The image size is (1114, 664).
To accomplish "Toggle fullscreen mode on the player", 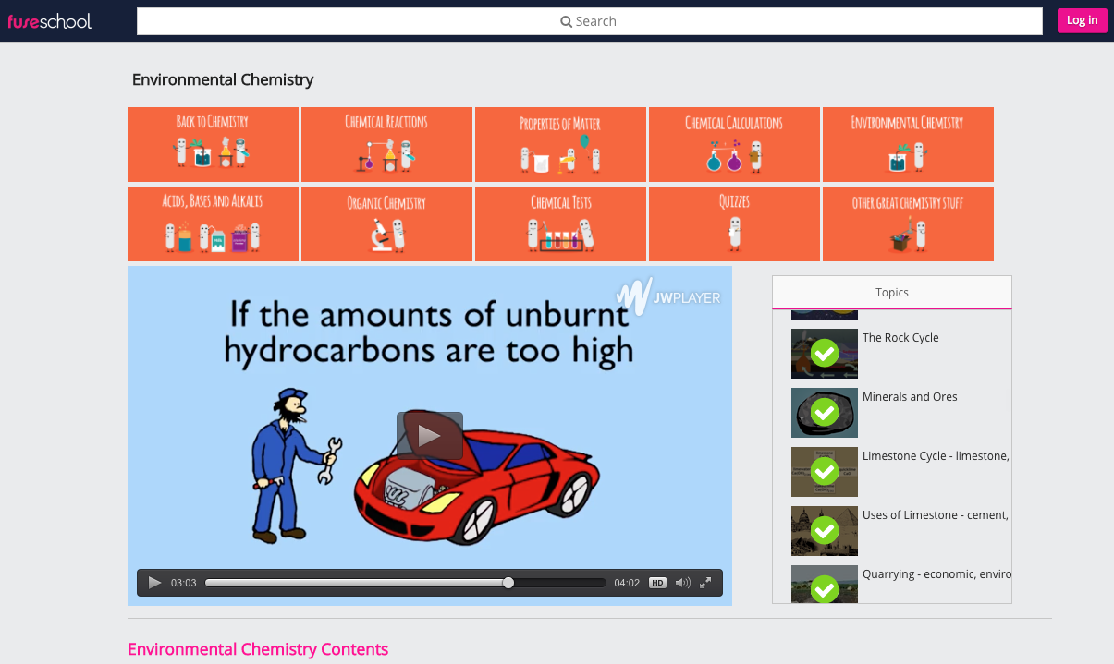I will [x=705, y=583].
